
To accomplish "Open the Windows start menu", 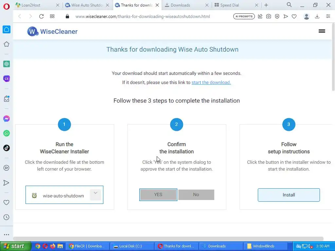I will click(x=15, y=246).
